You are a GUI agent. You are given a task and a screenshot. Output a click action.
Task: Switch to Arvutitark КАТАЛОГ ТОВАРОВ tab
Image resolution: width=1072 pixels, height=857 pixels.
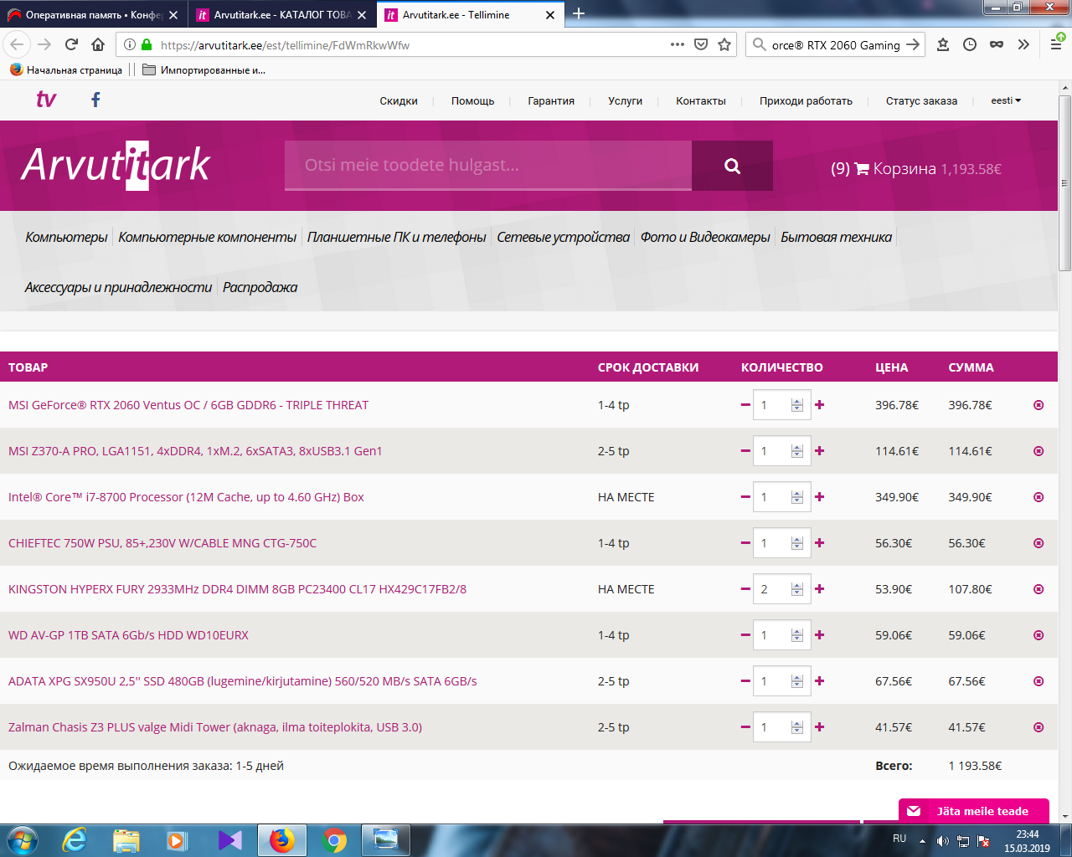pyautogui.click(x=282, y=15)
